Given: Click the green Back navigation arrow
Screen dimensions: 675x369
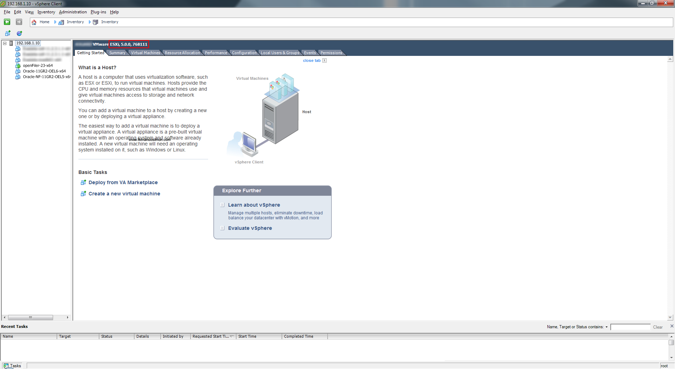Looking at the screenshot, I should (7, 22).
